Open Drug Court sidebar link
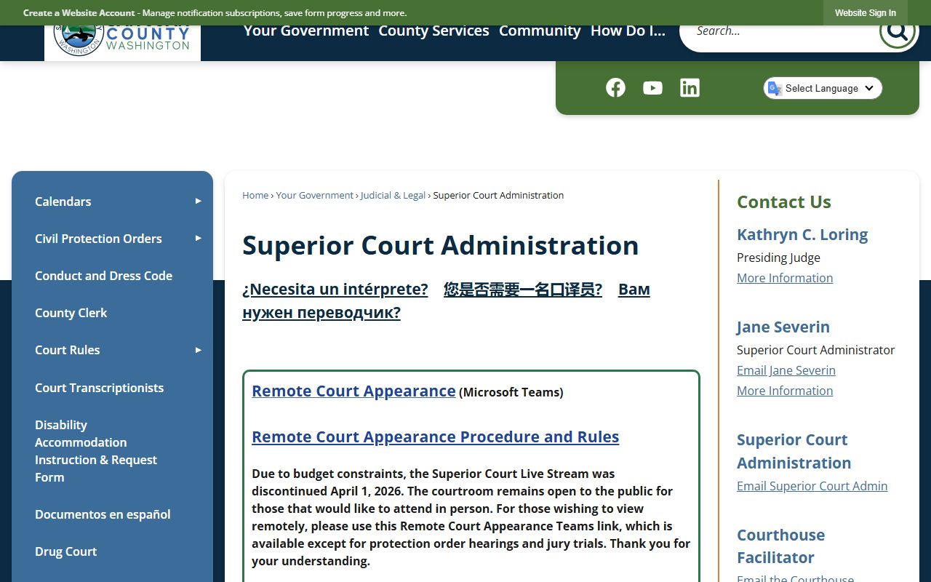The height and width of the screenshot is (582, 931). click(65, 551)
